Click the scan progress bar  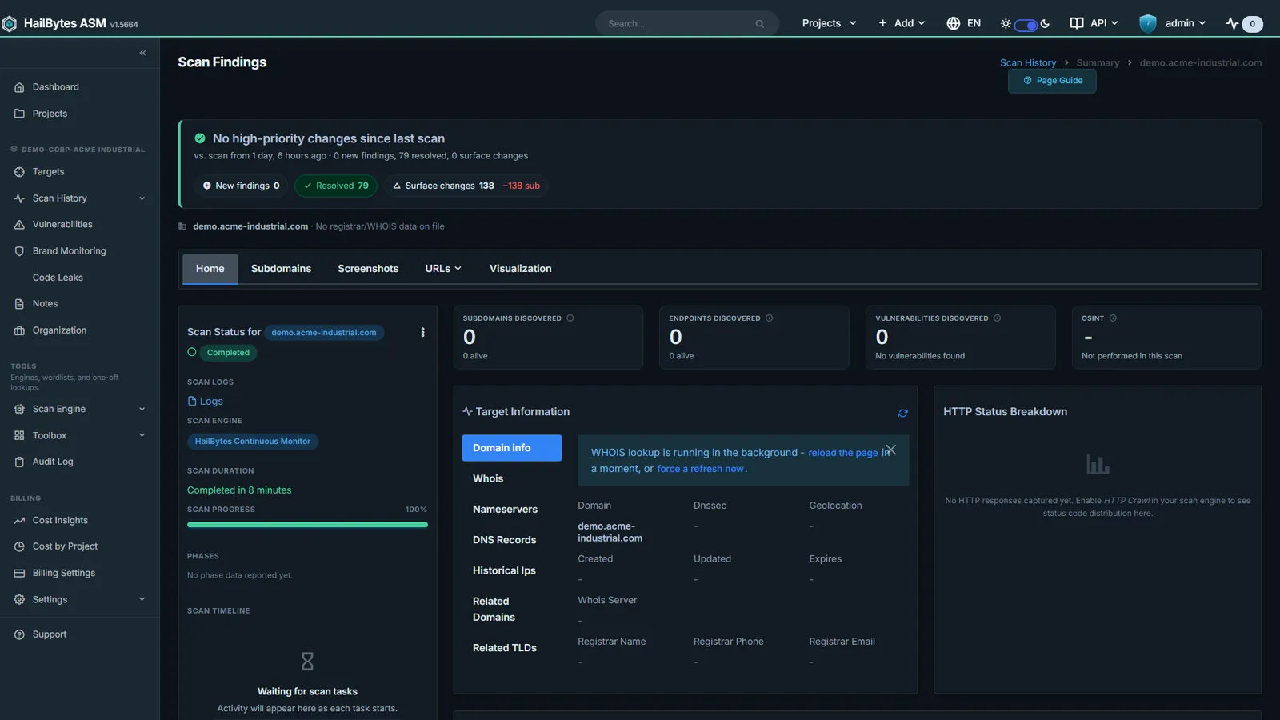point(307,525)
